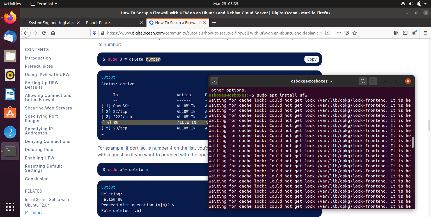Open Initial Server Setup with Ubuntu 12.04
431x217 pixels.
(47, 202)
